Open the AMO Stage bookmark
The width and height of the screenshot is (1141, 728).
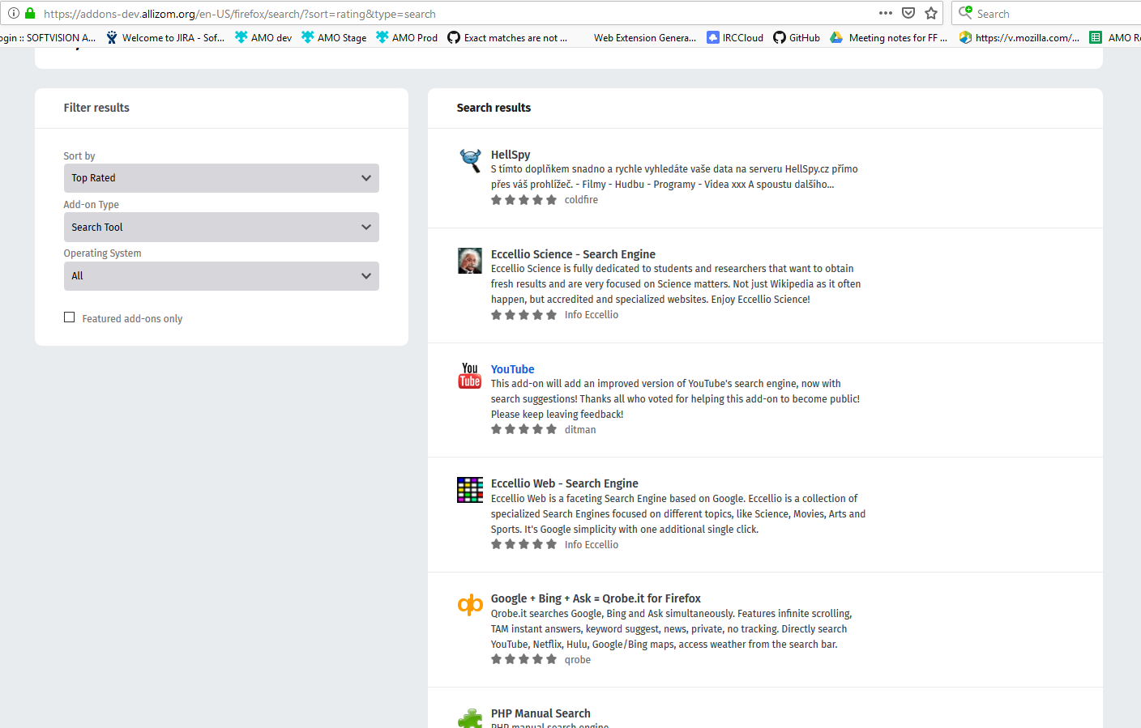click(x=334, y=37)
